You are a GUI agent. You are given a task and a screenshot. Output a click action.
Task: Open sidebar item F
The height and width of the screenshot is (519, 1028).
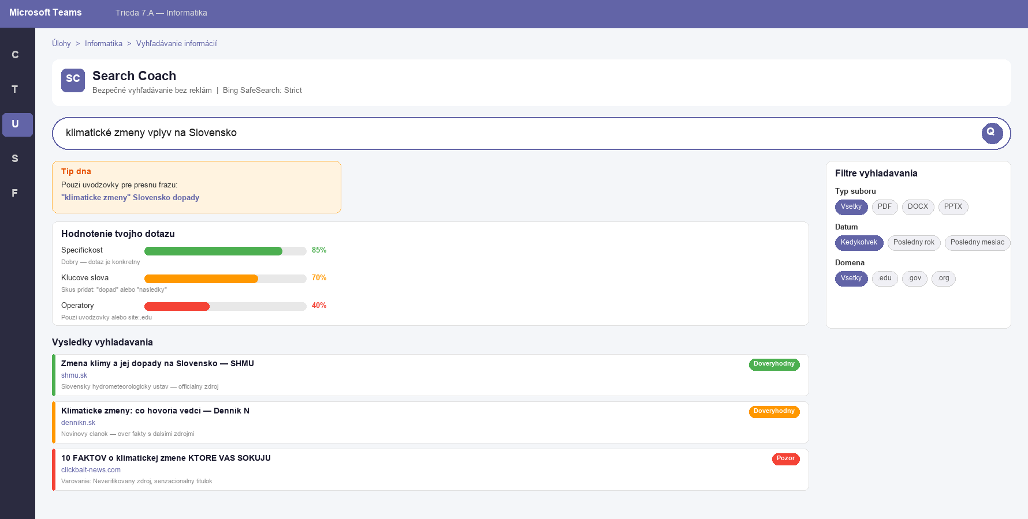[15, 193]
